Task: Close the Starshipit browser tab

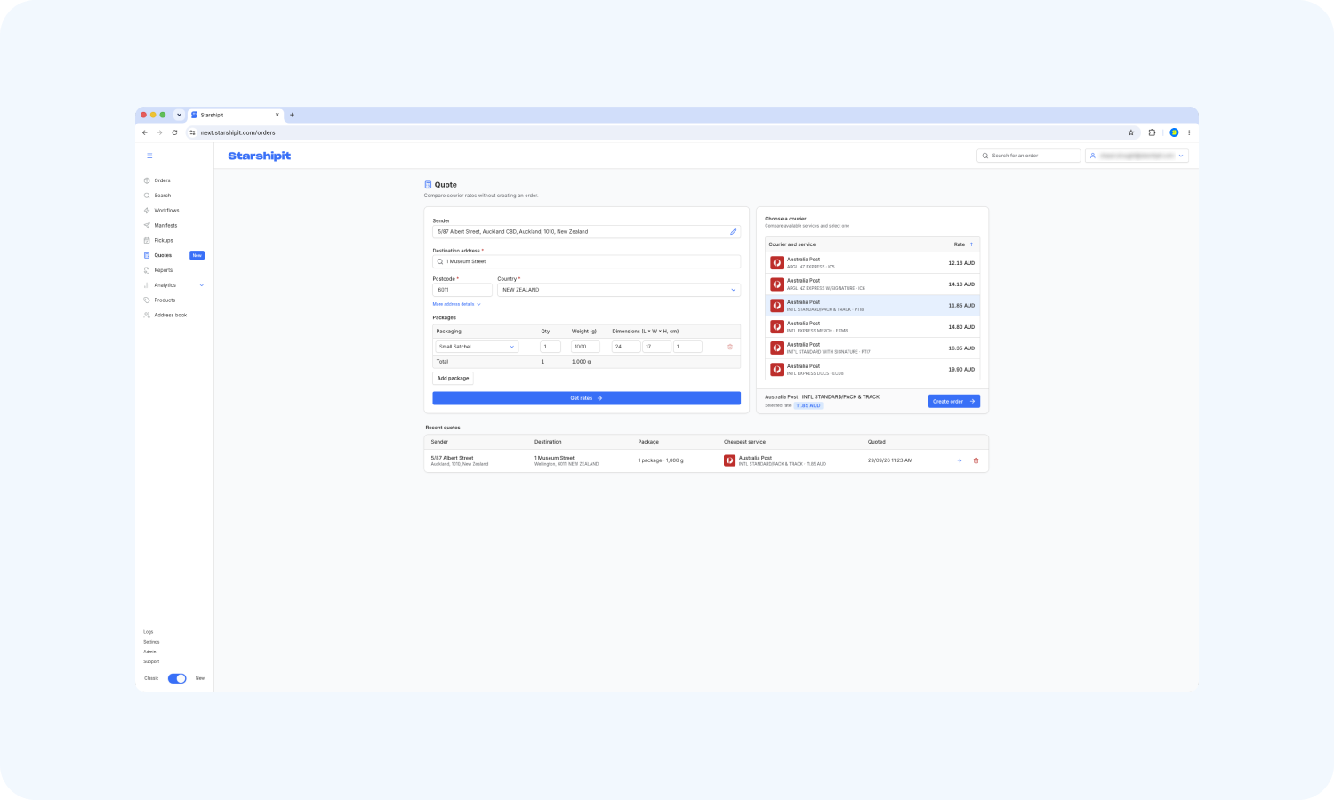Action: (277, 115)
